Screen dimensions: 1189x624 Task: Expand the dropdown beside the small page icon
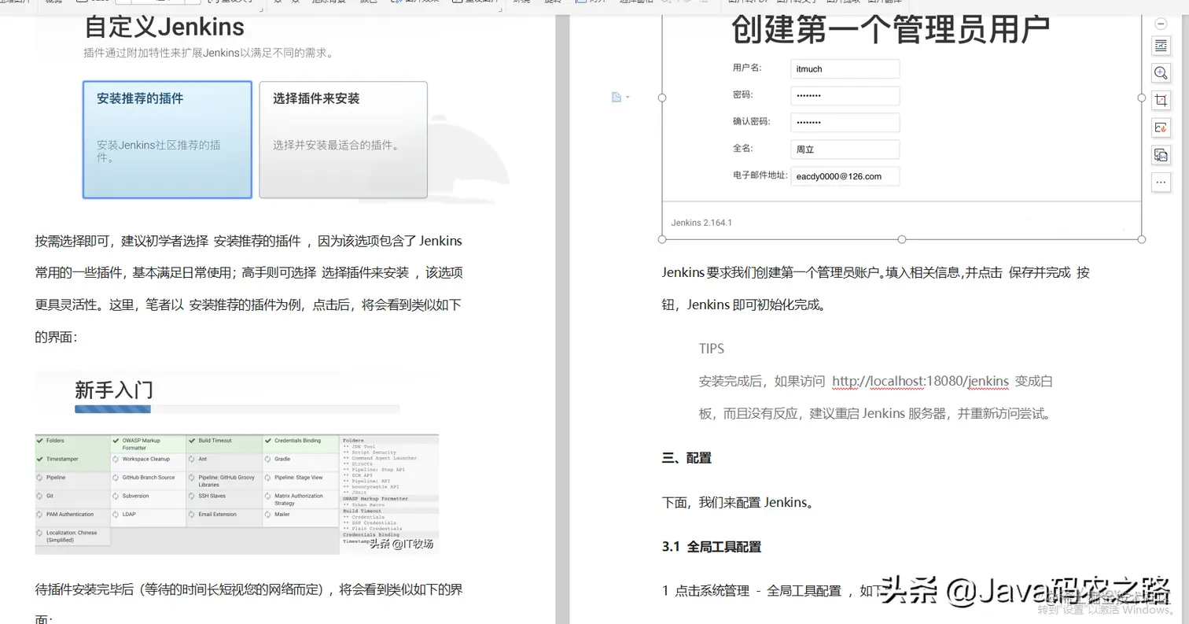[x=626, y=96]
